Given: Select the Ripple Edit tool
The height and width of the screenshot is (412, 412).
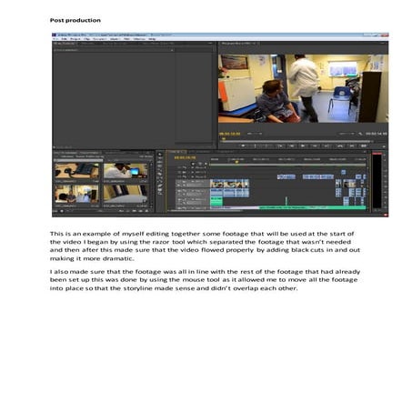Looking at the screenshot, I should pyautogui.click(x=160, y=162).
